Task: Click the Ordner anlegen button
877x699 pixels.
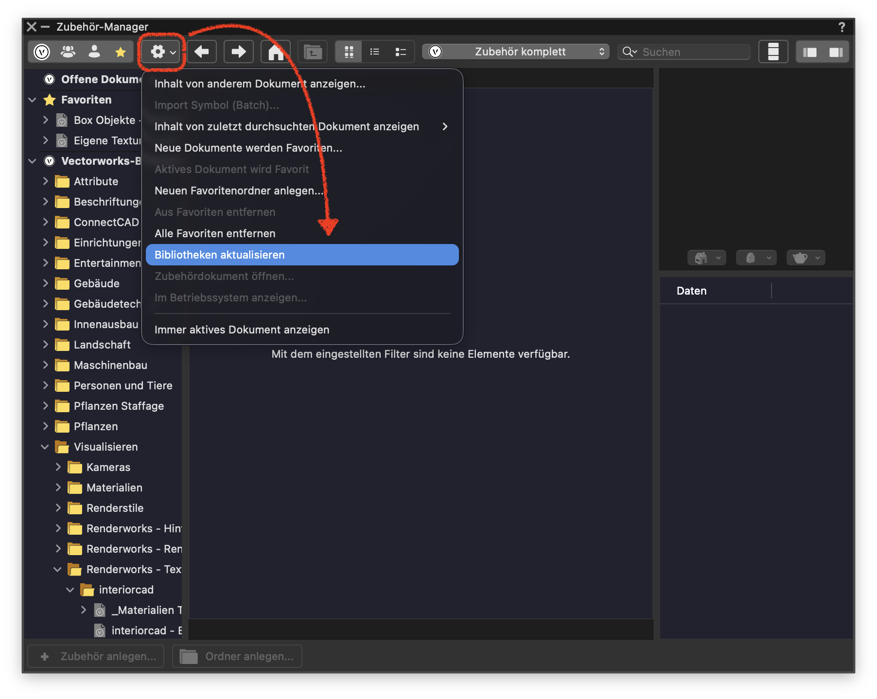Action: [237, 656]
